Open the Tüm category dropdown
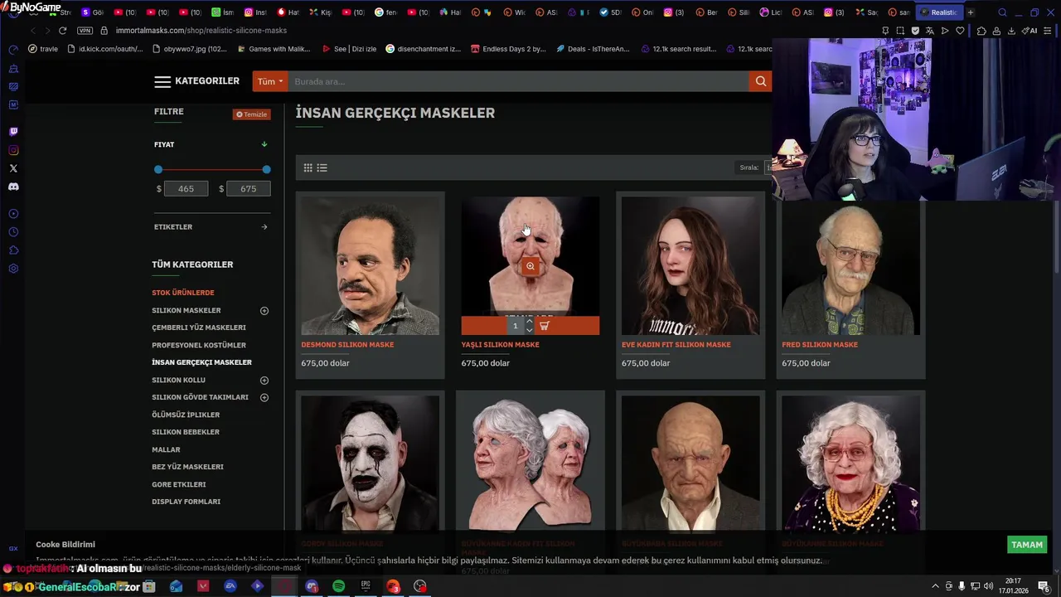Image resolution: width=1061 pixels, height=597 pixels. coord(270,81)
